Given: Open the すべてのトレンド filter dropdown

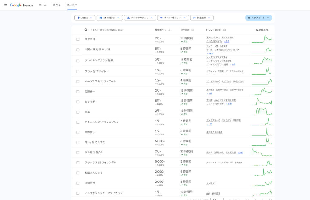Looking at the screenshot, I should [173, 18].
